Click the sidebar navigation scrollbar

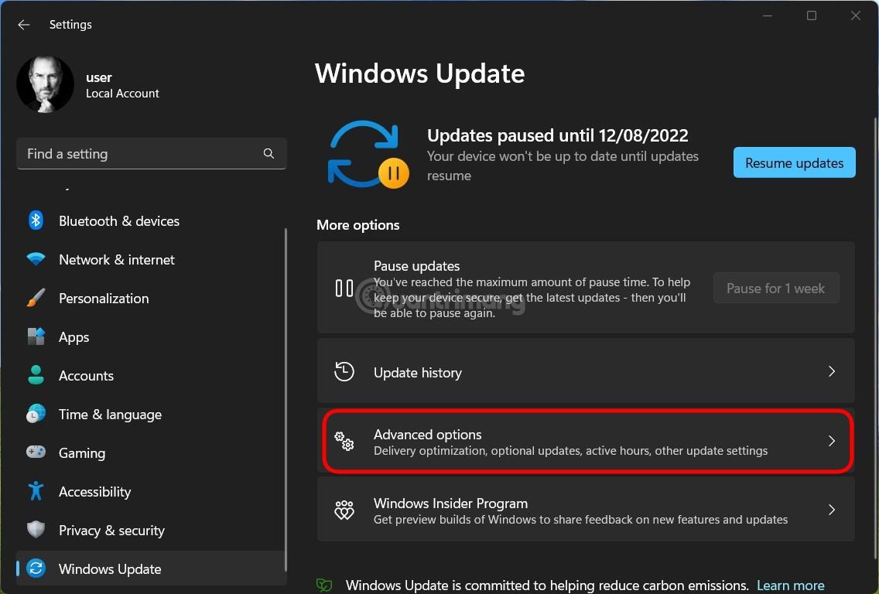pos(286,399)
